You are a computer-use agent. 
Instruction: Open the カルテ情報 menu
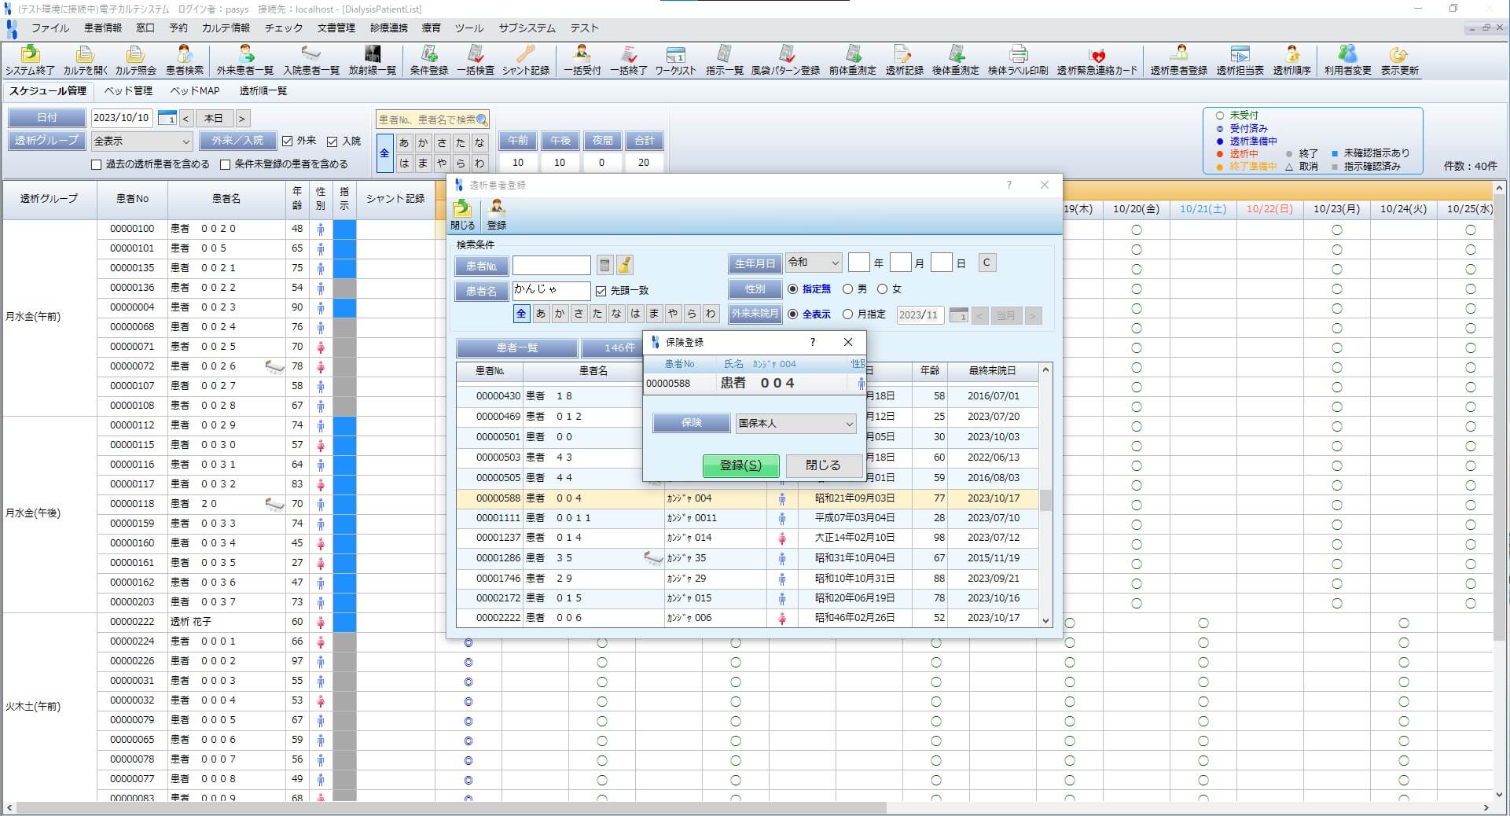pos(226,28)
